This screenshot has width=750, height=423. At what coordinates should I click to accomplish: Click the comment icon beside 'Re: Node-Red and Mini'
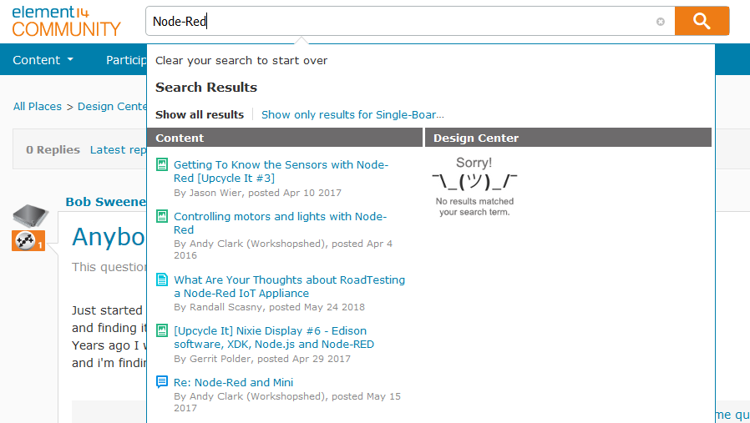[162, 381]
